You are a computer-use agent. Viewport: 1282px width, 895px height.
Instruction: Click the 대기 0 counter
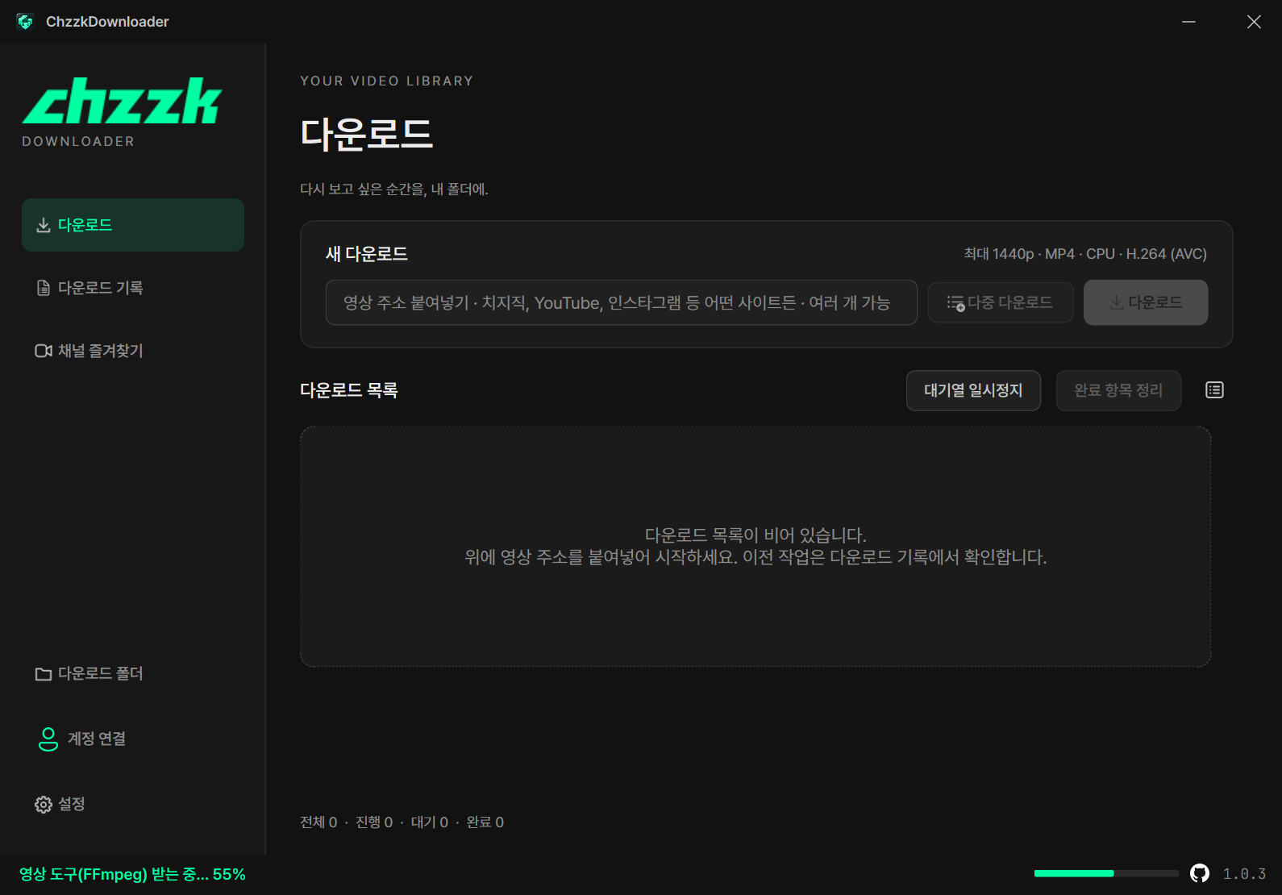pyautogui.click(x=430, y=822)
